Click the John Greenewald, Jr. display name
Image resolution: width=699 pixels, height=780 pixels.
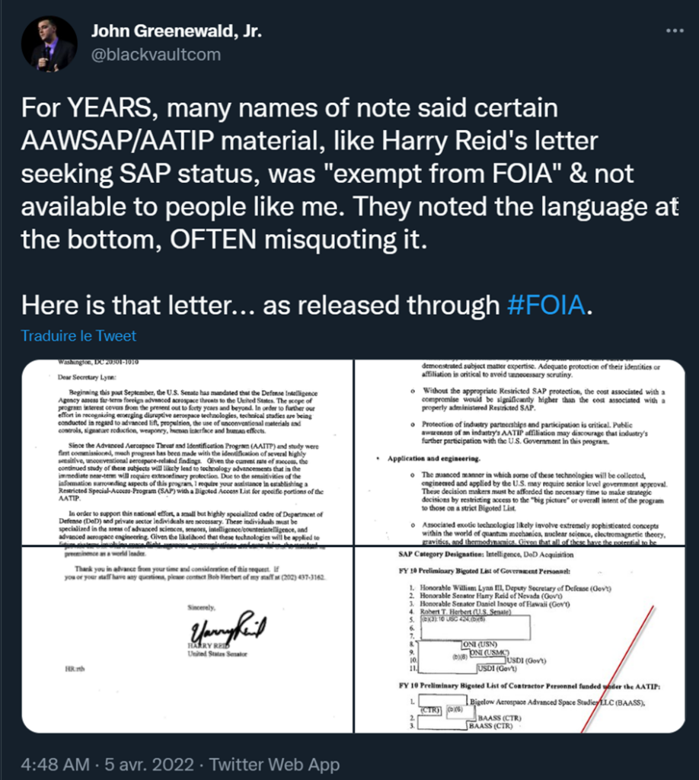[x=177, y=30]
